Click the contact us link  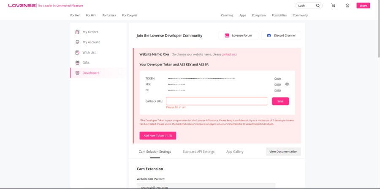(228, 54)
